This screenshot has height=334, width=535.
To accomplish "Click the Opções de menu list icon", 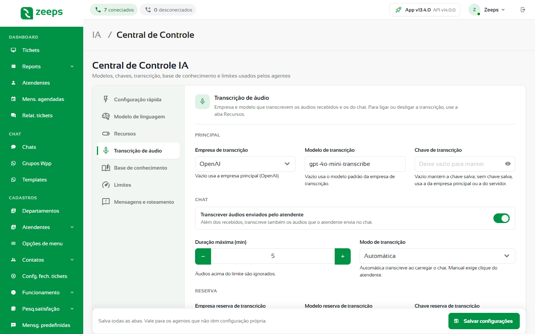I will coord(13,243).
